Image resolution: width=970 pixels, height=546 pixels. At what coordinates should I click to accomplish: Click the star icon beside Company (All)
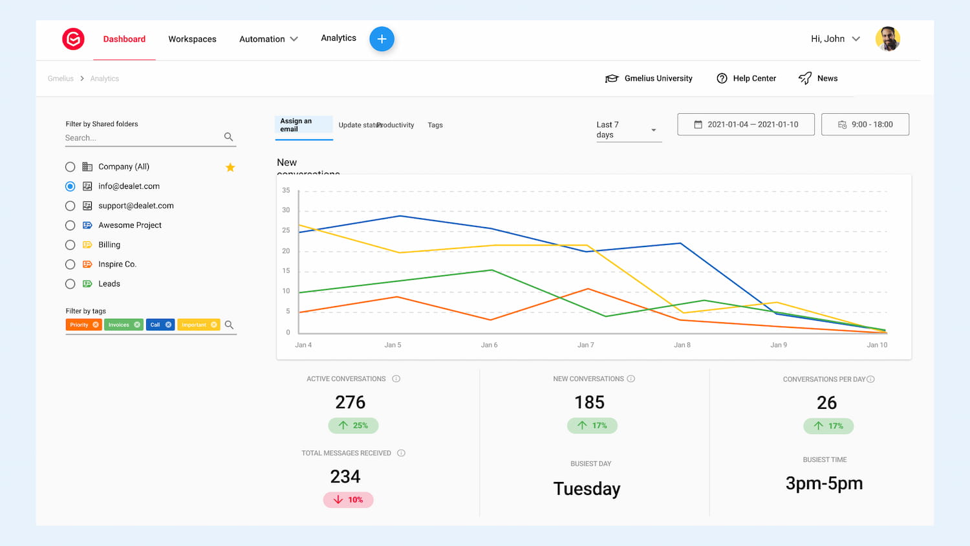(230, 168)
